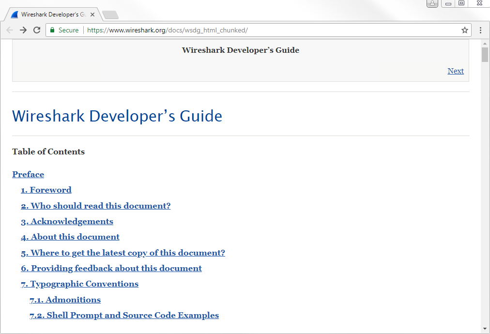Click the green Secure padlock icon

(53, 30)
